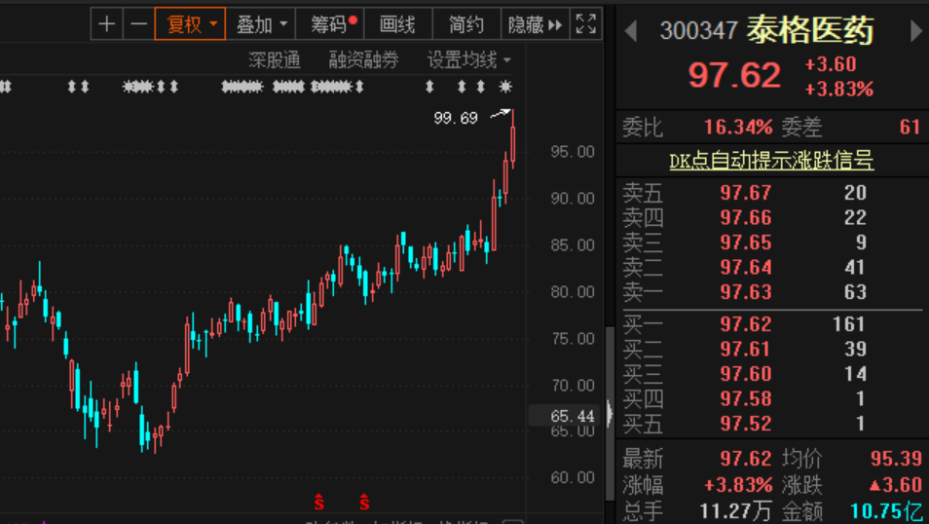Open 设置均线 moving average dropdown
The image size is (929, 524).
pyautogui.click(x=468, y=59)
